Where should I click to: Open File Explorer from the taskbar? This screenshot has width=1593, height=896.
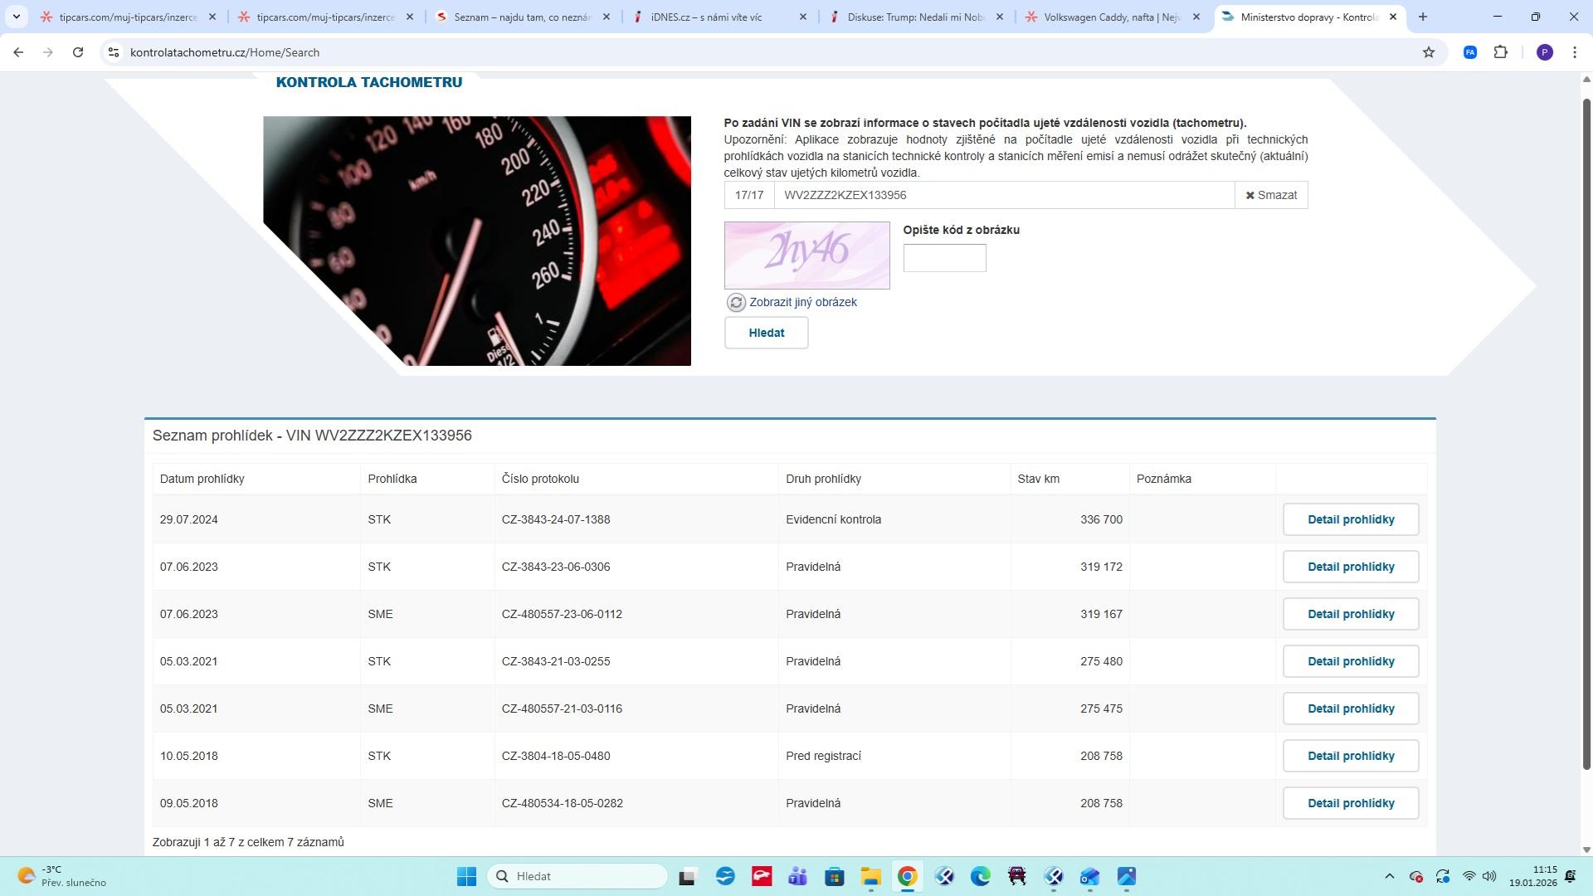point(870,877)
